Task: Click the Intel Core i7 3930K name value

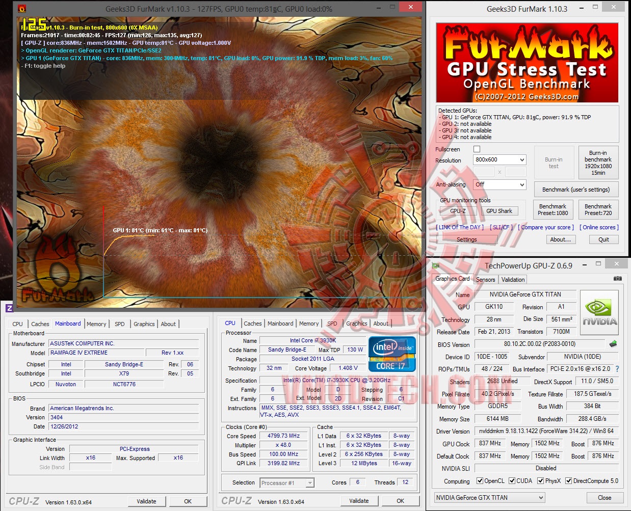Action: pyautogui.click(x=313, y=340)
